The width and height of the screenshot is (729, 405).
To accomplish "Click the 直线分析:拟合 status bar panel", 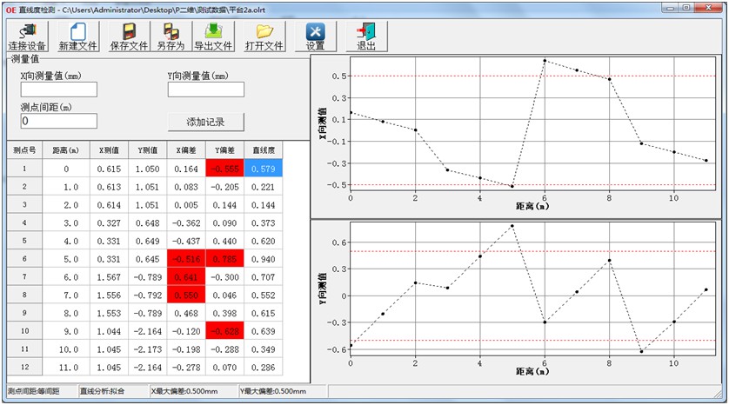I will [x=111, y=392].
